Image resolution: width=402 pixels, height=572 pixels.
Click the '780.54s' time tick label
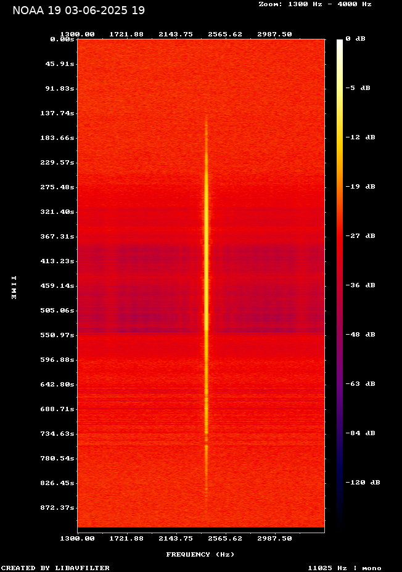[x=57, y=458]
